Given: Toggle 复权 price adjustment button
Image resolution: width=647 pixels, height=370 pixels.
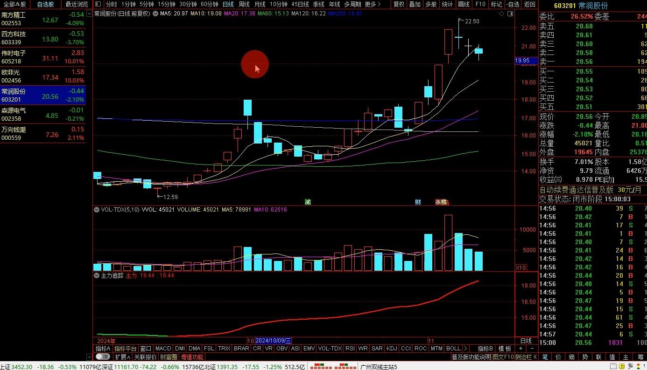Looking at the screenshot, I should point(399,4).
